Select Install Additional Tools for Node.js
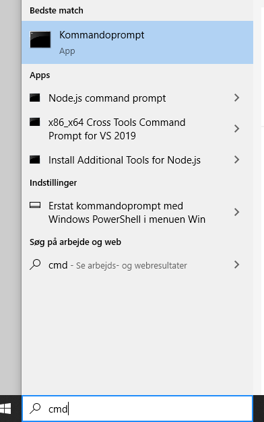Image resolution: width=264 pixels, height=422 pixels. (x=137, y=160)
